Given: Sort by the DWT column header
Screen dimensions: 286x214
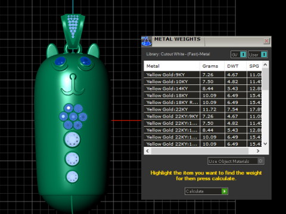Looking at the screenshot, I should click(235, 66).
